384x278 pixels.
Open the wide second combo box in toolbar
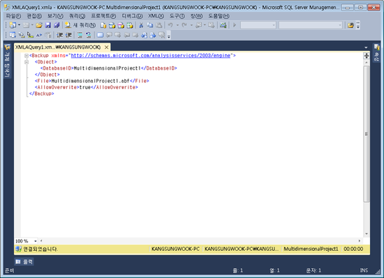point(310,25)
